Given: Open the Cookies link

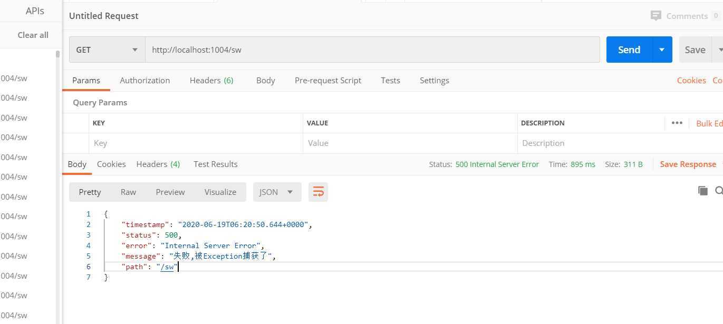Looking at the screenshot, I should (x=691, y=80).
